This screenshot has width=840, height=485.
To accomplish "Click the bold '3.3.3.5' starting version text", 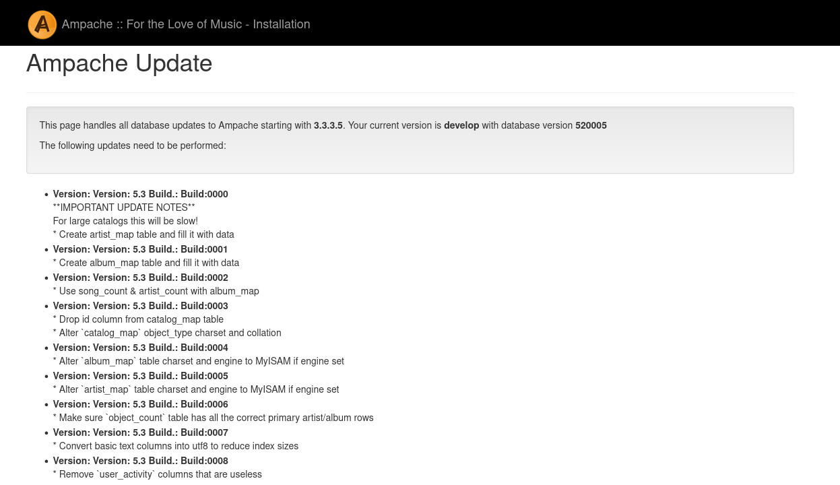I will coord(328,125).
